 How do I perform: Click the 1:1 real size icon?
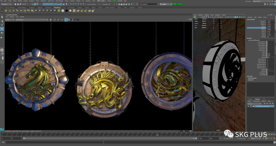coord(62,20)
